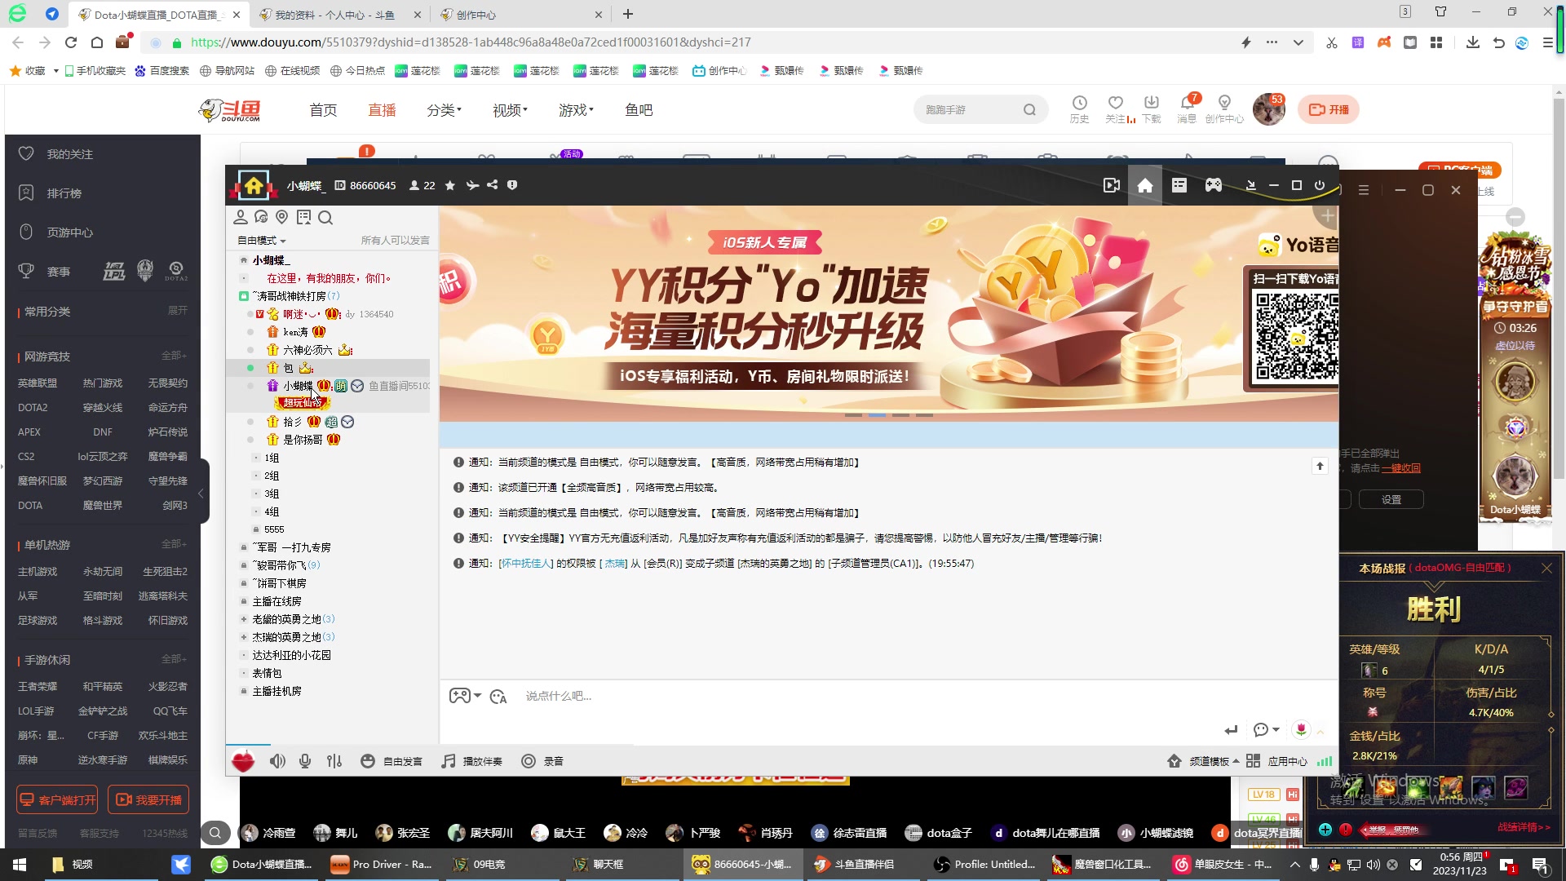Click the chat input field 说点什么吧
1566x881 pixels.
(x=889, y=696)
